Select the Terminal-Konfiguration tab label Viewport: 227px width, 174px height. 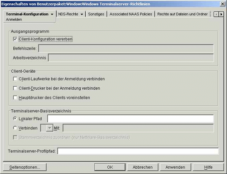pos(27,14)
